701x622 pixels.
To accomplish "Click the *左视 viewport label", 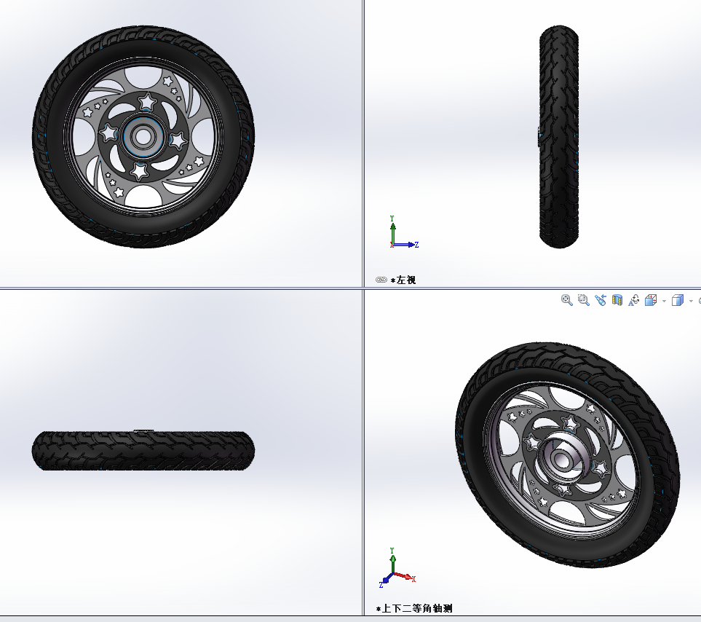I will pyautogui.click(x=404, y=280).
